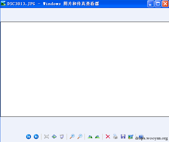Print the current picture
The height and width of the screenshot is (142, 169).
tap(115, 137)
